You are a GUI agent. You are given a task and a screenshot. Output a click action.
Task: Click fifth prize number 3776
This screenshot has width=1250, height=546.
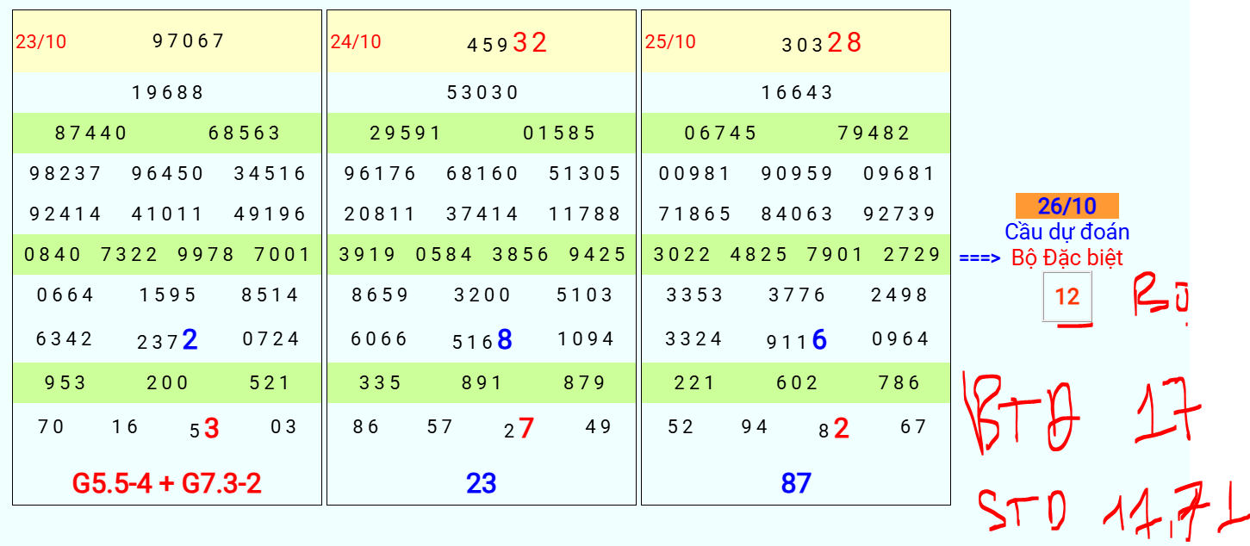pos(798,295)
